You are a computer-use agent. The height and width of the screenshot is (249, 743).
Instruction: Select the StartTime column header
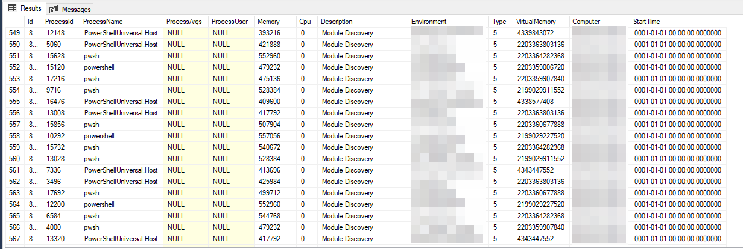[x=647, y=22]
